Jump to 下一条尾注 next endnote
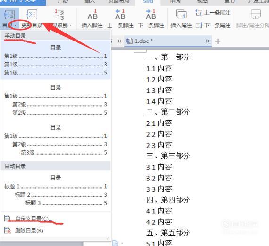 coord(213,25)
